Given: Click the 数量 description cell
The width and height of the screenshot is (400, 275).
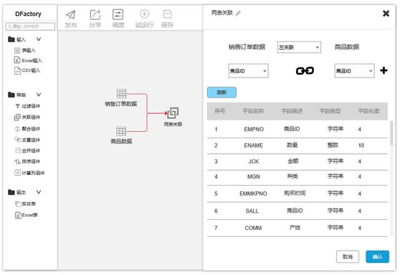Looking at the screenshot, I should pyautogui.click(x=292, y=145).
